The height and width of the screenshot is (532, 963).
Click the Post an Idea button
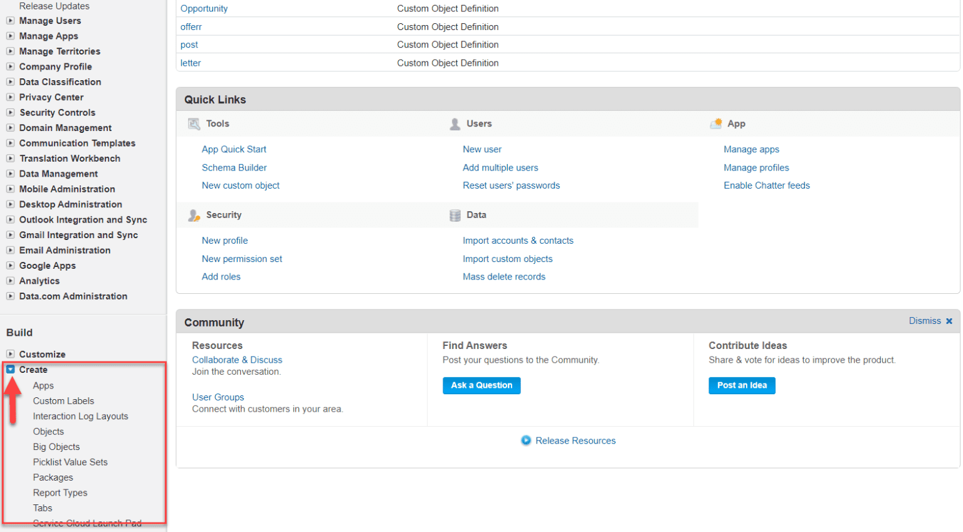pos(742,385)
